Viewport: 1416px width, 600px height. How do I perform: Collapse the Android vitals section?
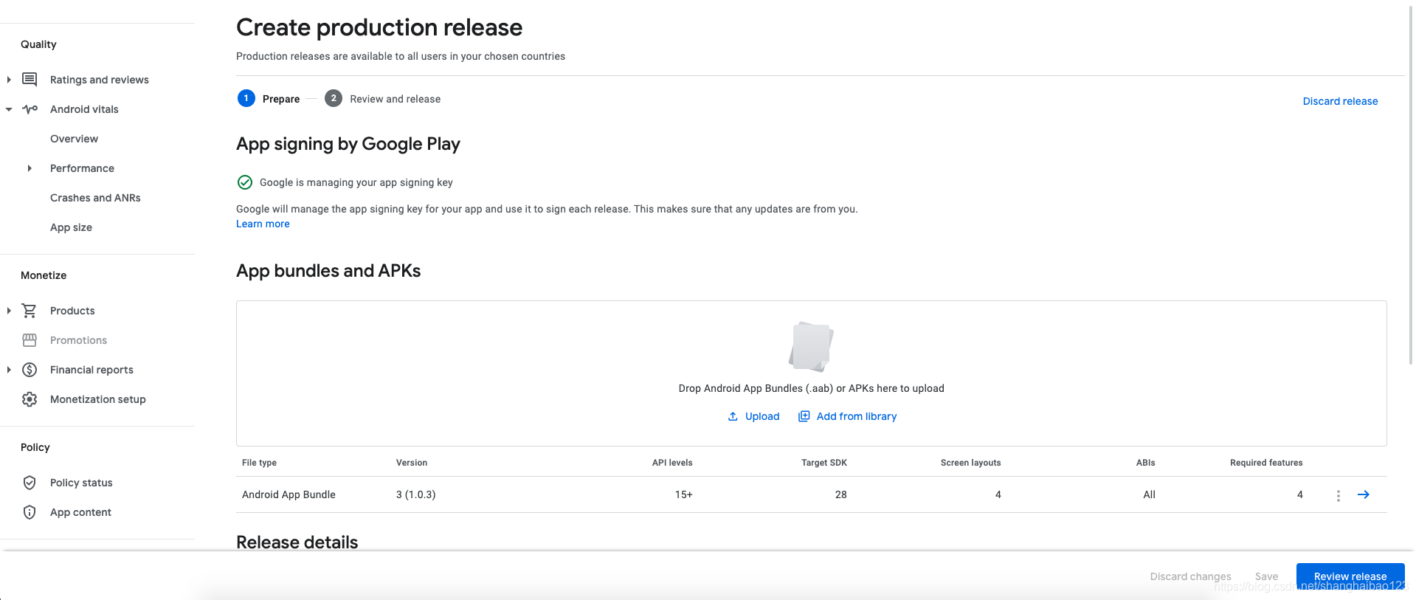click(8, 108)
